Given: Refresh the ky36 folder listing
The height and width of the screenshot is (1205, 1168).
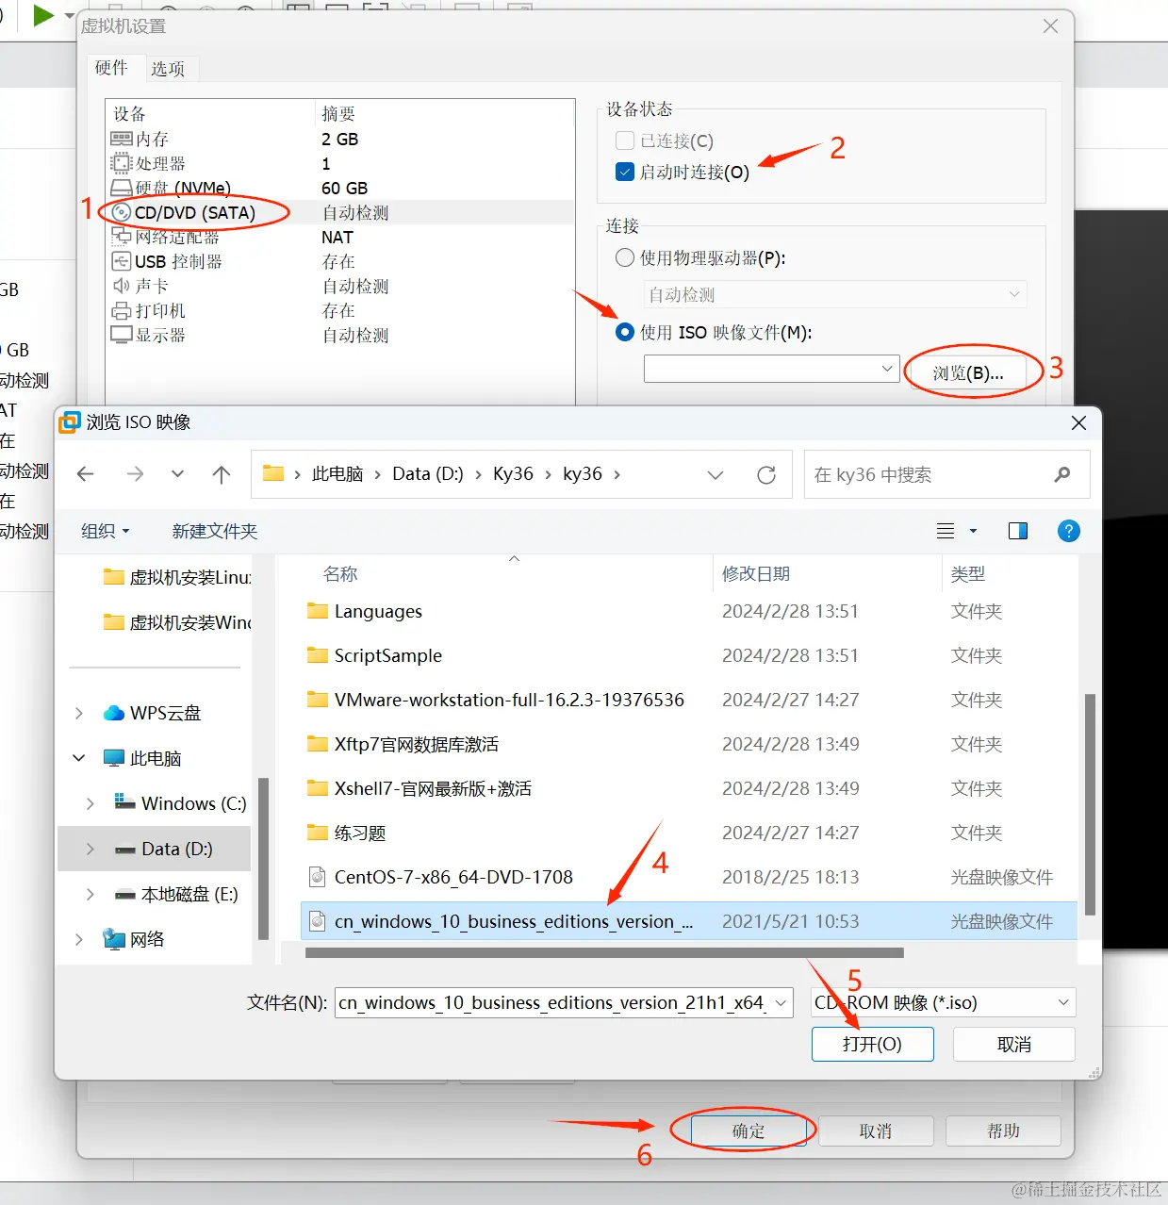Looking at the screenshot, I should (766, 474).
